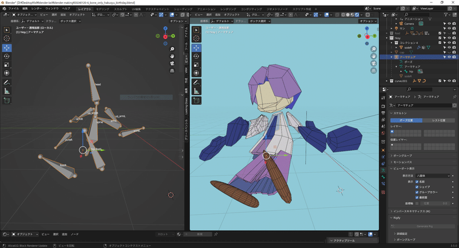459x248 pixels.
Task: Select the Annotate tool in left viewport
Action: [x=7, y=82]
